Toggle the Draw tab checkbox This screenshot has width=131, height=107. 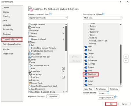coord(86,50)
